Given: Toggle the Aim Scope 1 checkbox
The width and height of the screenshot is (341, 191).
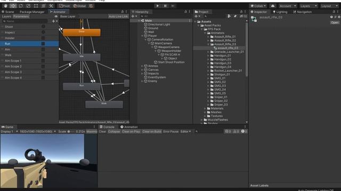Looking at the screenshot, I should [x=43, y=60].
